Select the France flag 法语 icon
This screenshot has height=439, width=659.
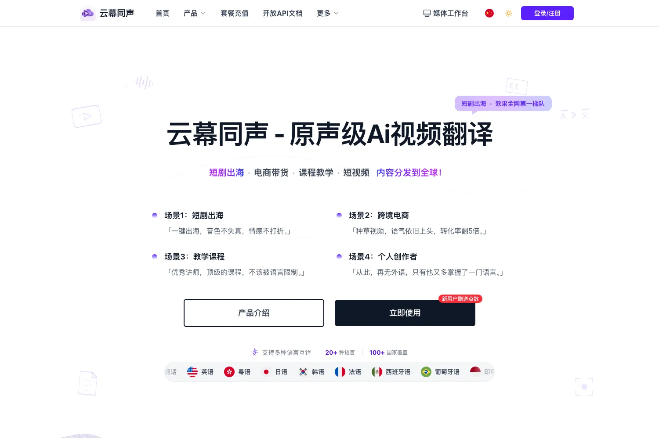tap(340, 372)
